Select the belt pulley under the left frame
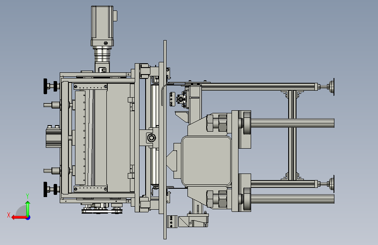 coord(102,211)
